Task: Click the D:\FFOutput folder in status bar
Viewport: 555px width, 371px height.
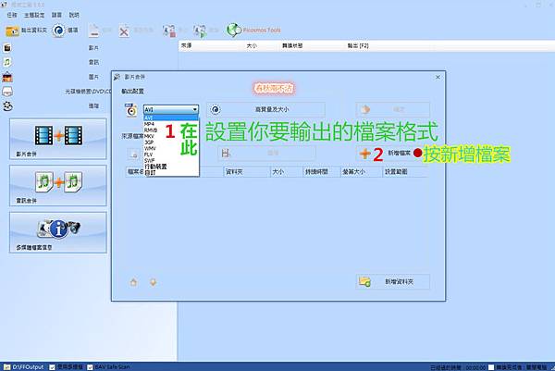Action: pos(24,367)
